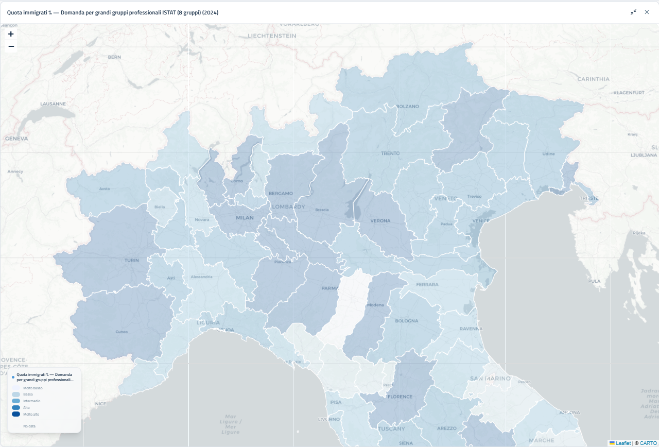Close the map dialog
Viewport: 659px width, 447px height.
click(647, 12)
